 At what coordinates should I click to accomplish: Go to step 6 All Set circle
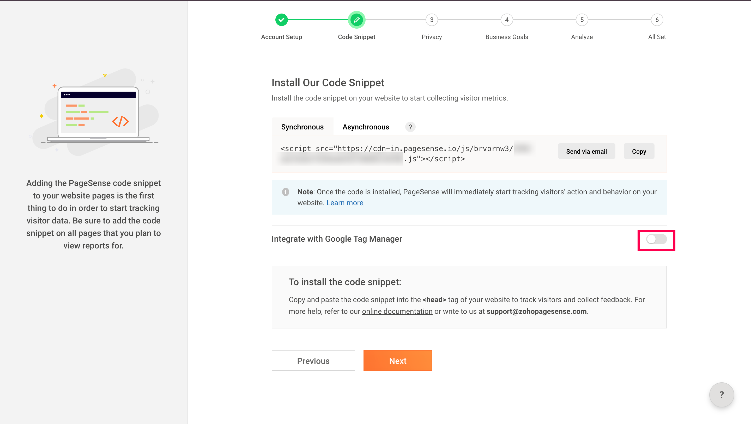pyautogui.click(x=657, y=20)
